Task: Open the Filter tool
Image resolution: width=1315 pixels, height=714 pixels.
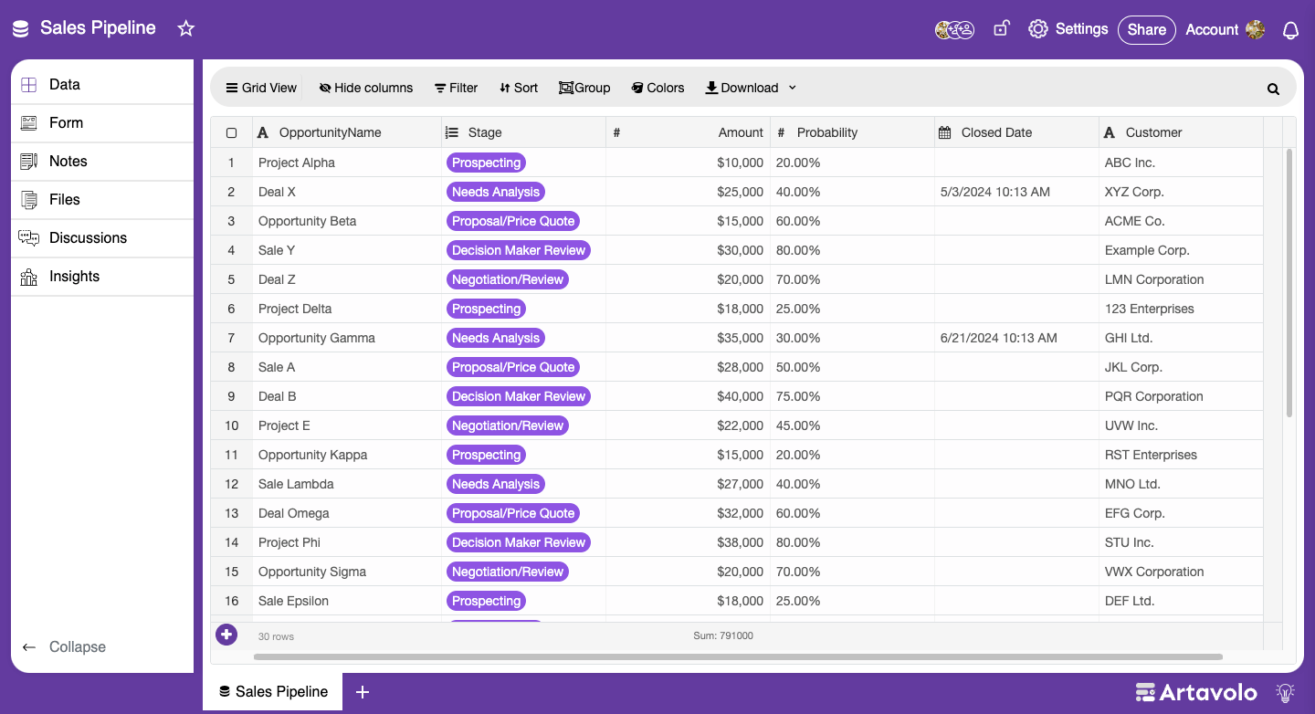Action: tap(456, 88)
